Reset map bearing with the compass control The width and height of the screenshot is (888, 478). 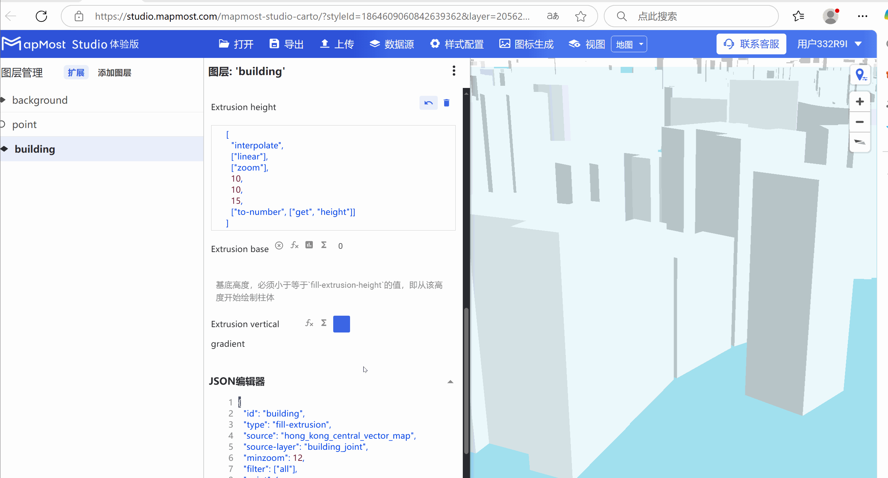860,142
